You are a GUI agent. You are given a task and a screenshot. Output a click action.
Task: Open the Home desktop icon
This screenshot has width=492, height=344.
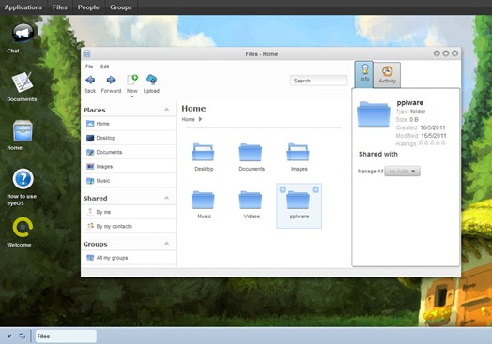[x=22, y=130]
